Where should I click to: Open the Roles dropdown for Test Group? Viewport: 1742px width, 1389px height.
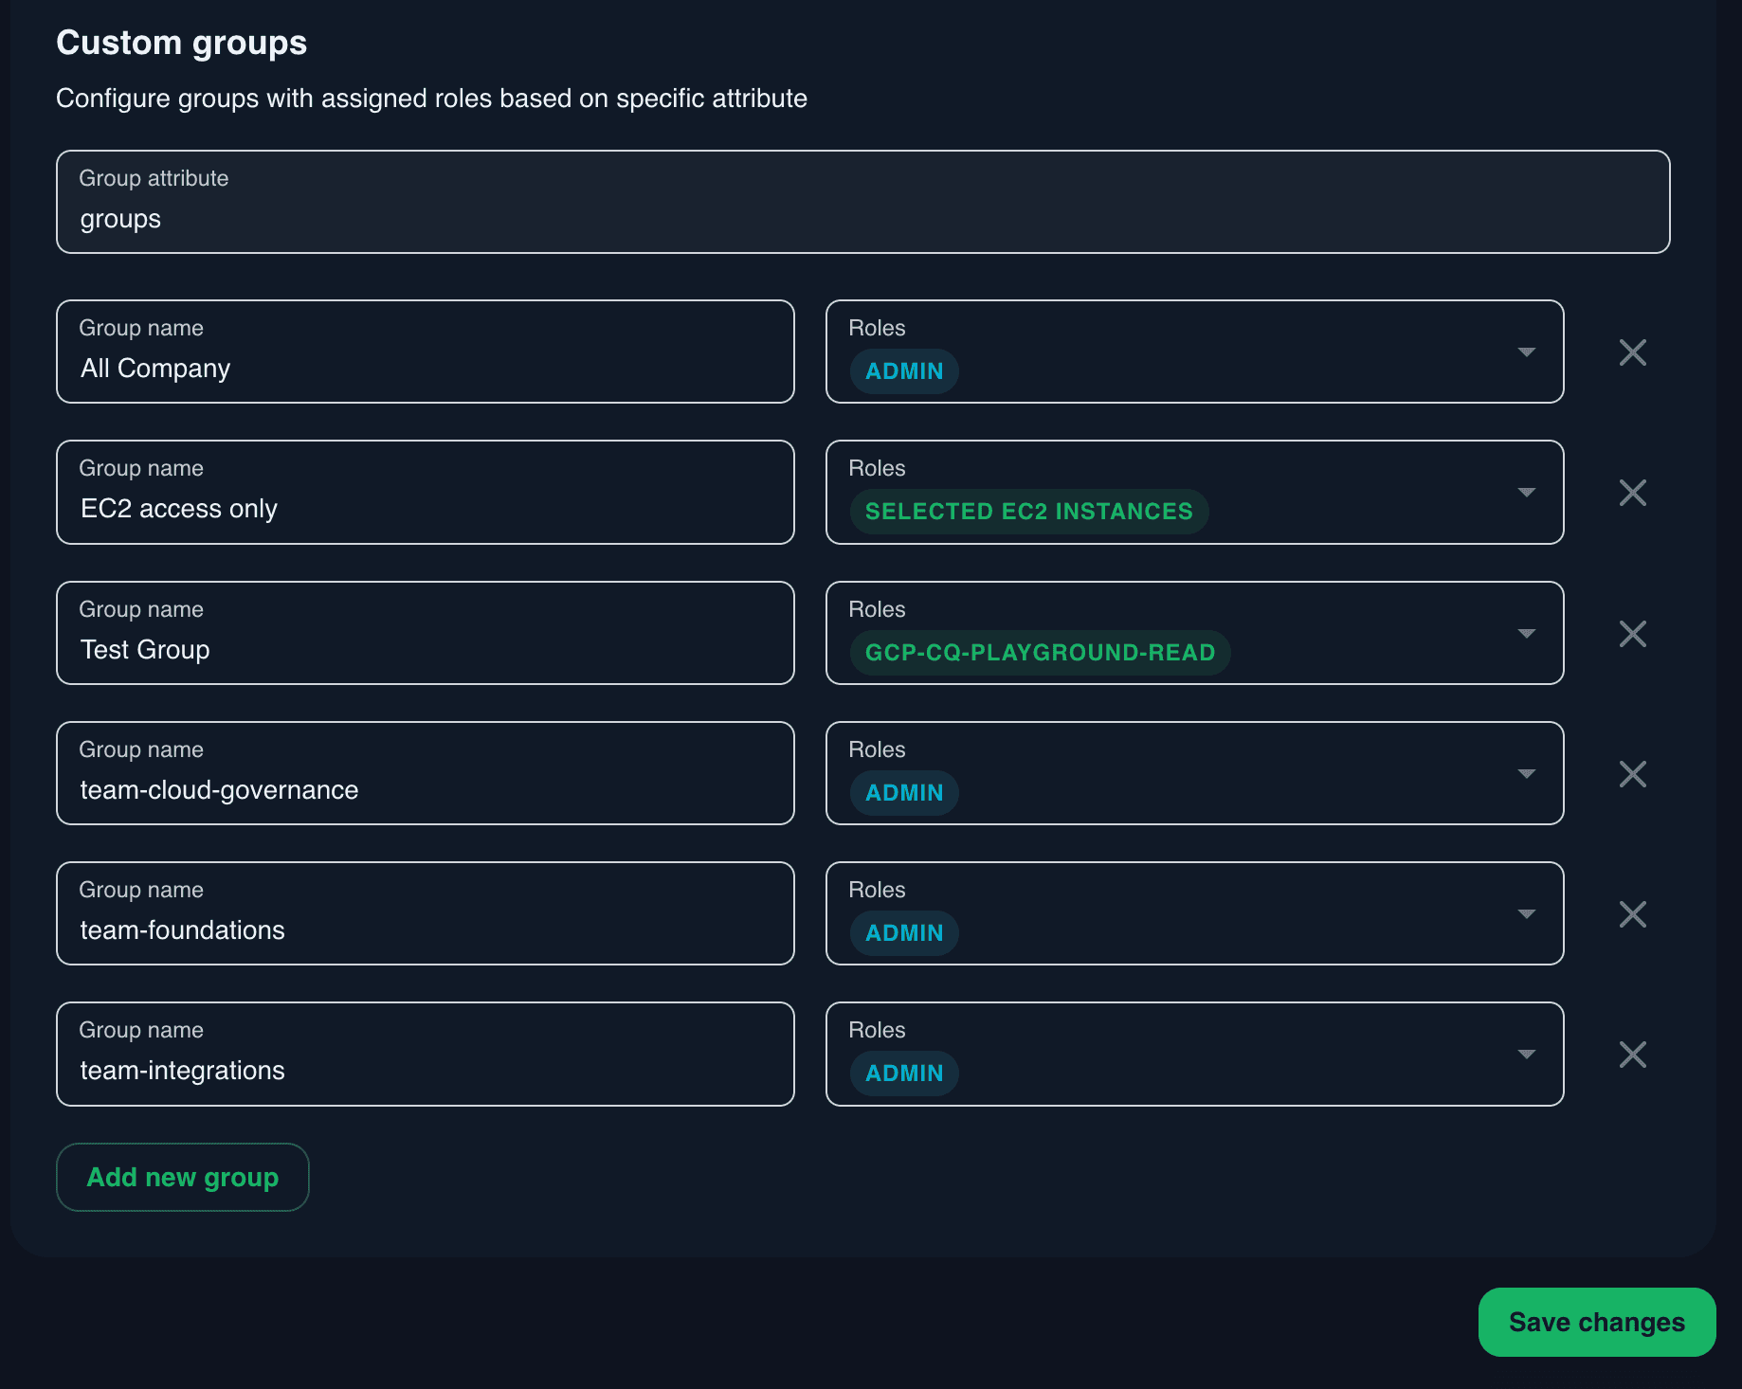1526,633
